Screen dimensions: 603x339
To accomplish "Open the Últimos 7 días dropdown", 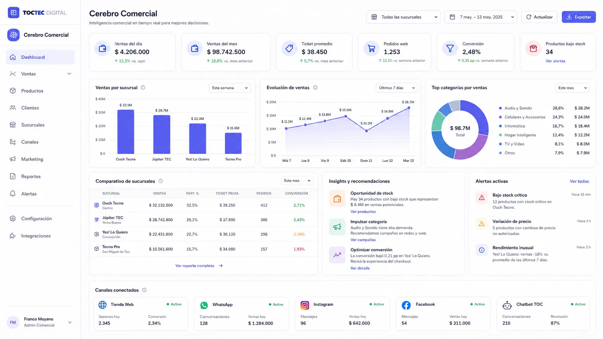I will [x=397, y=88].
